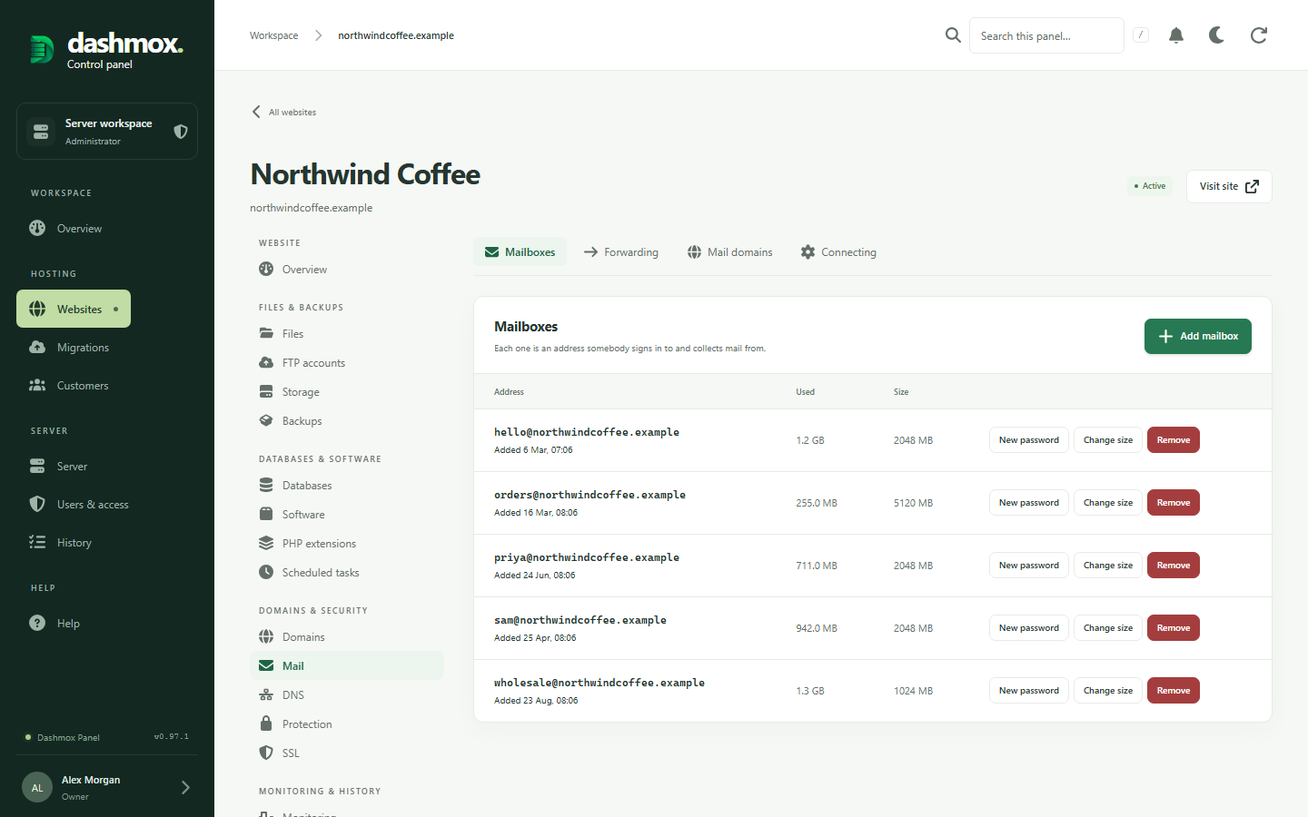Click the magnifier search icon
This screenshot has width=1308, height=817.
pyautogui.click(x=953, y=35)
